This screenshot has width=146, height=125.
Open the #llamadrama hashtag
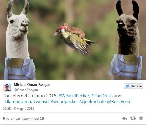click(18, 102)
